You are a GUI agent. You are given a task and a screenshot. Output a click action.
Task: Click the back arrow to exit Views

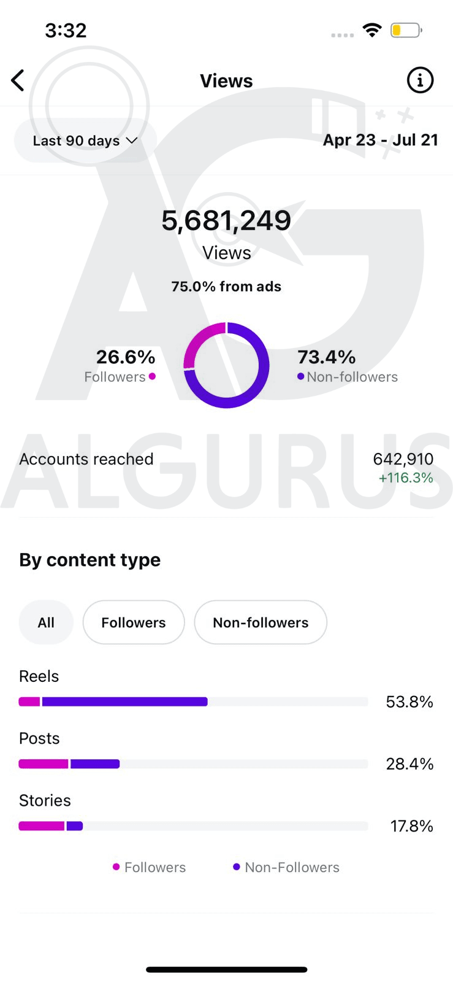tap(17, 80)
